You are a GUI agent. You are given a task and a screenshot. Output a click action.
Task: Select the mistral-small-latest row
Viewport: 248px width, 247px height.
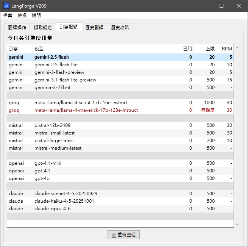(120, 133)
